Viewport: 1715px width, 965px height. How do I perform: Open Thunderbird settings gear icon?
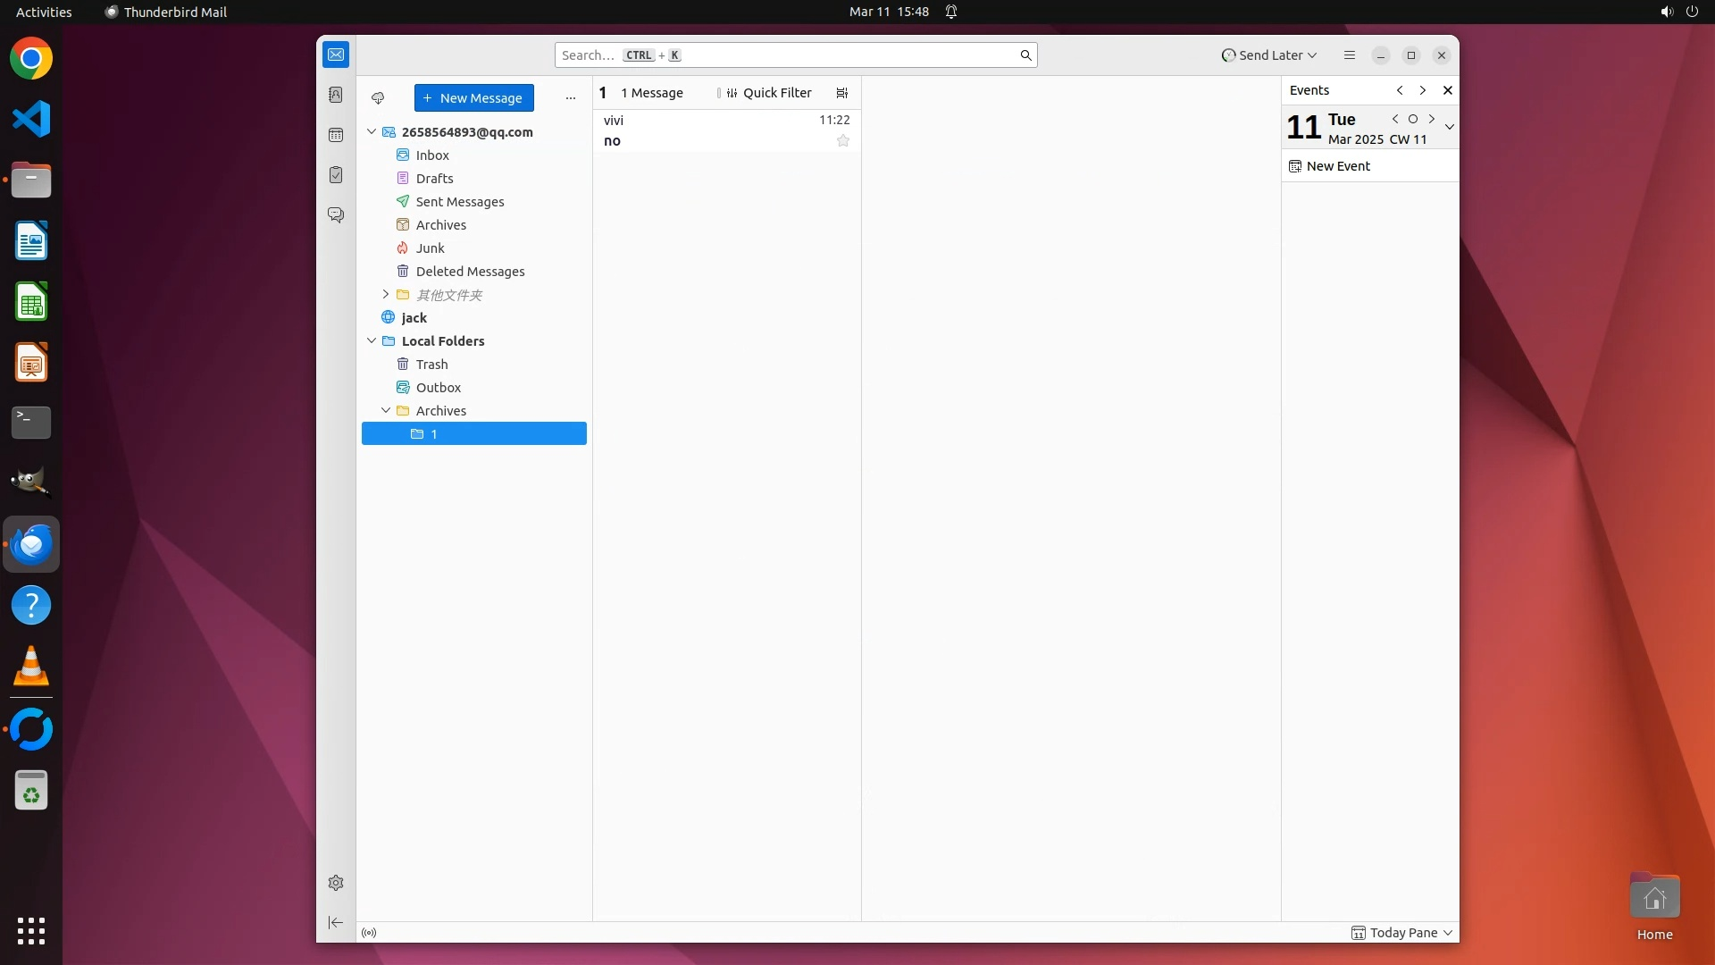(x=336, y=883)
